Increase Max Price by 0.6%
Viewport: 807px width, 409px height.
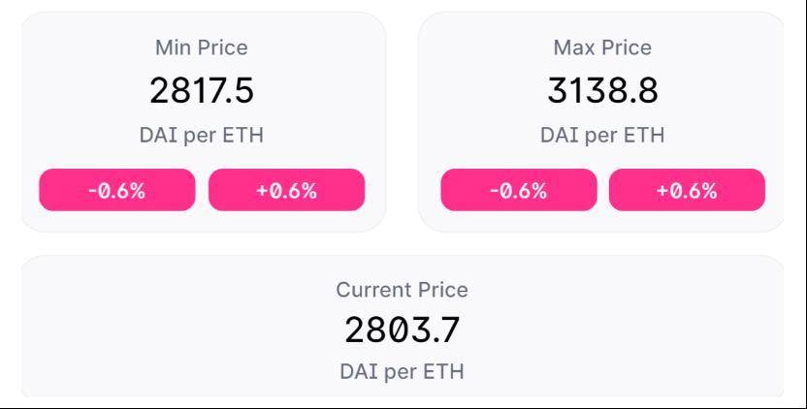point(687,190)
